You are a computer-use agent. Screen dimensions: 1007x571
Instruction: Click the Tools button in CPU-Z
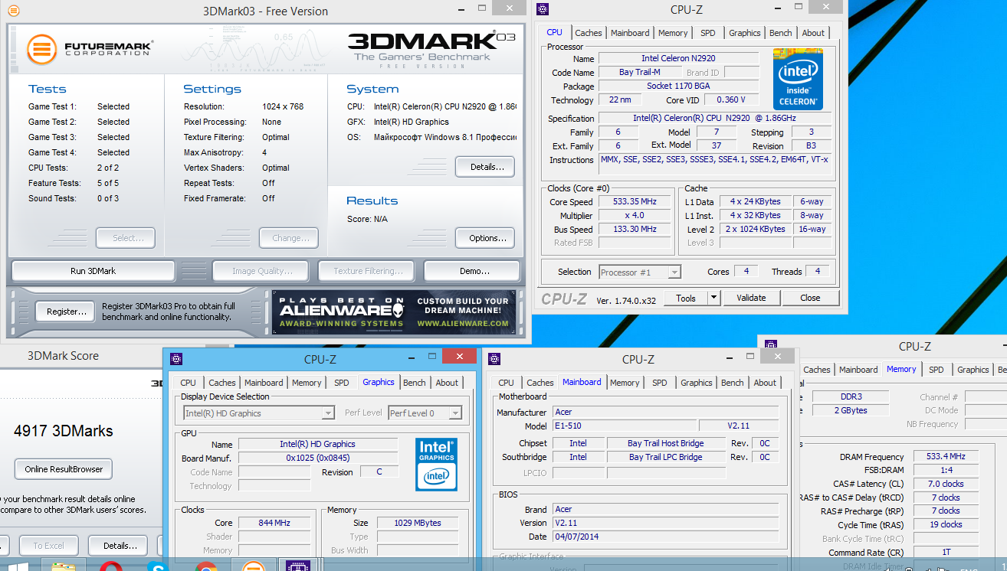point(686,298)
